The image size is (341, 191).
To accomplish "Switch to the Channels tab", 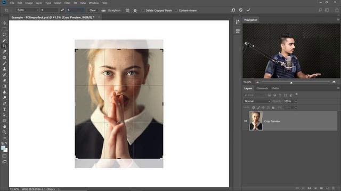I will tap(262, 89).
